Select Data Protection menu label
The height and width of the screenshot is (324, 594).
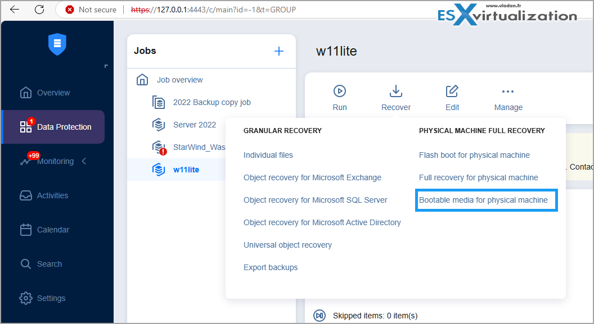pos(64,127)
